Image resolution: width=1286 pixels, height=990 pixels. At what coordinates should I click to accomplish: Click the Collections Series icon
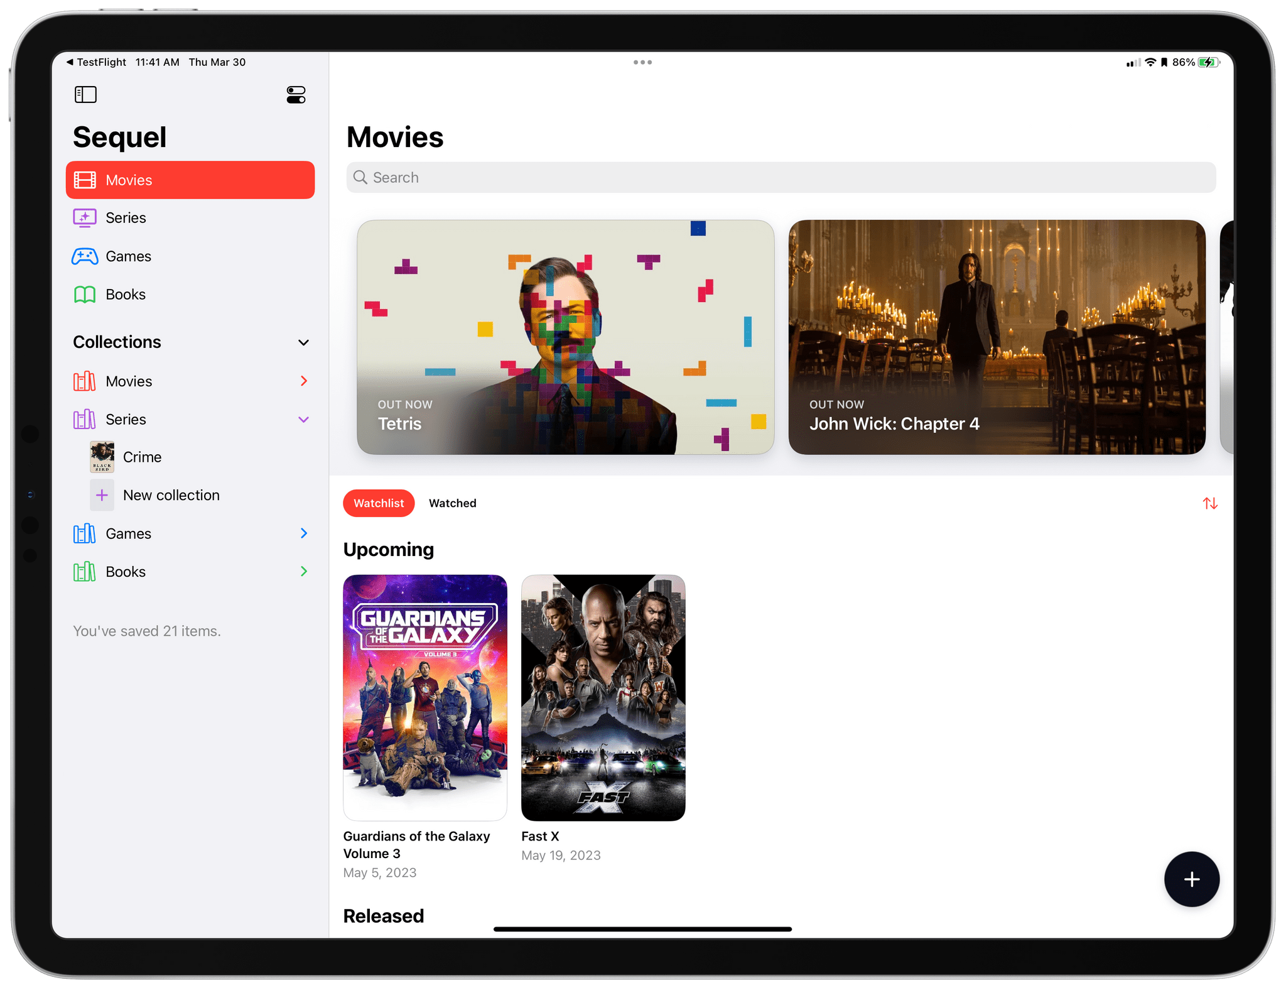[84, 418]
